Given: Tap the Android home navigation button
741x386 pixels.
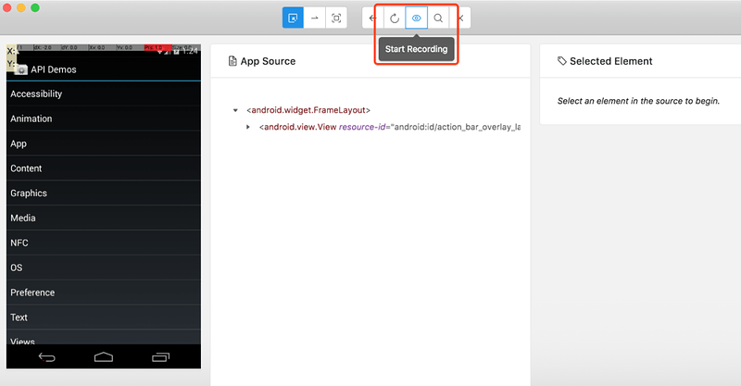Looking at the screenshot, I should coord(104,357).
